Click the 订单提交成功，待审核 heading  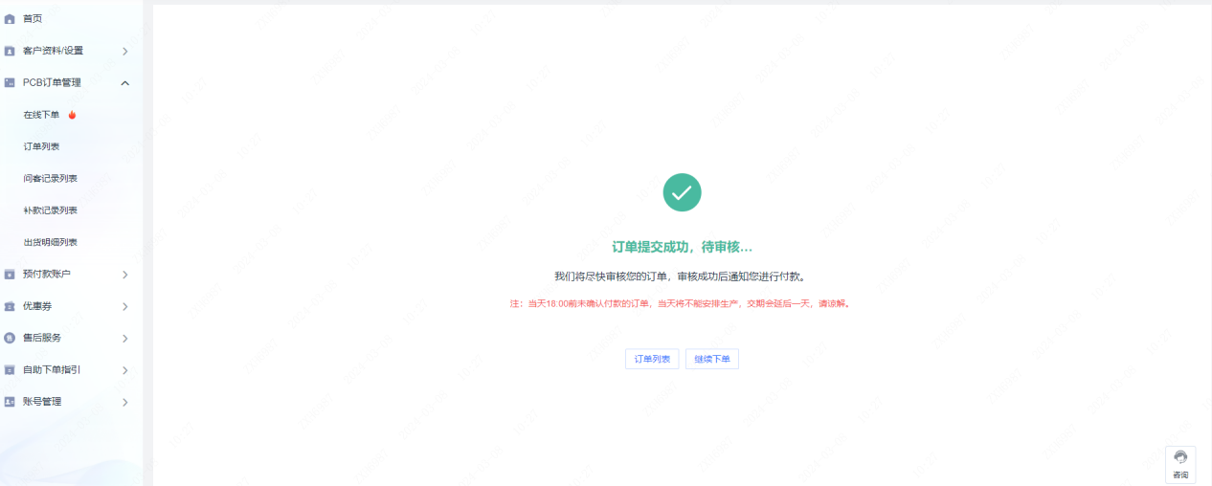click(682, 247)
